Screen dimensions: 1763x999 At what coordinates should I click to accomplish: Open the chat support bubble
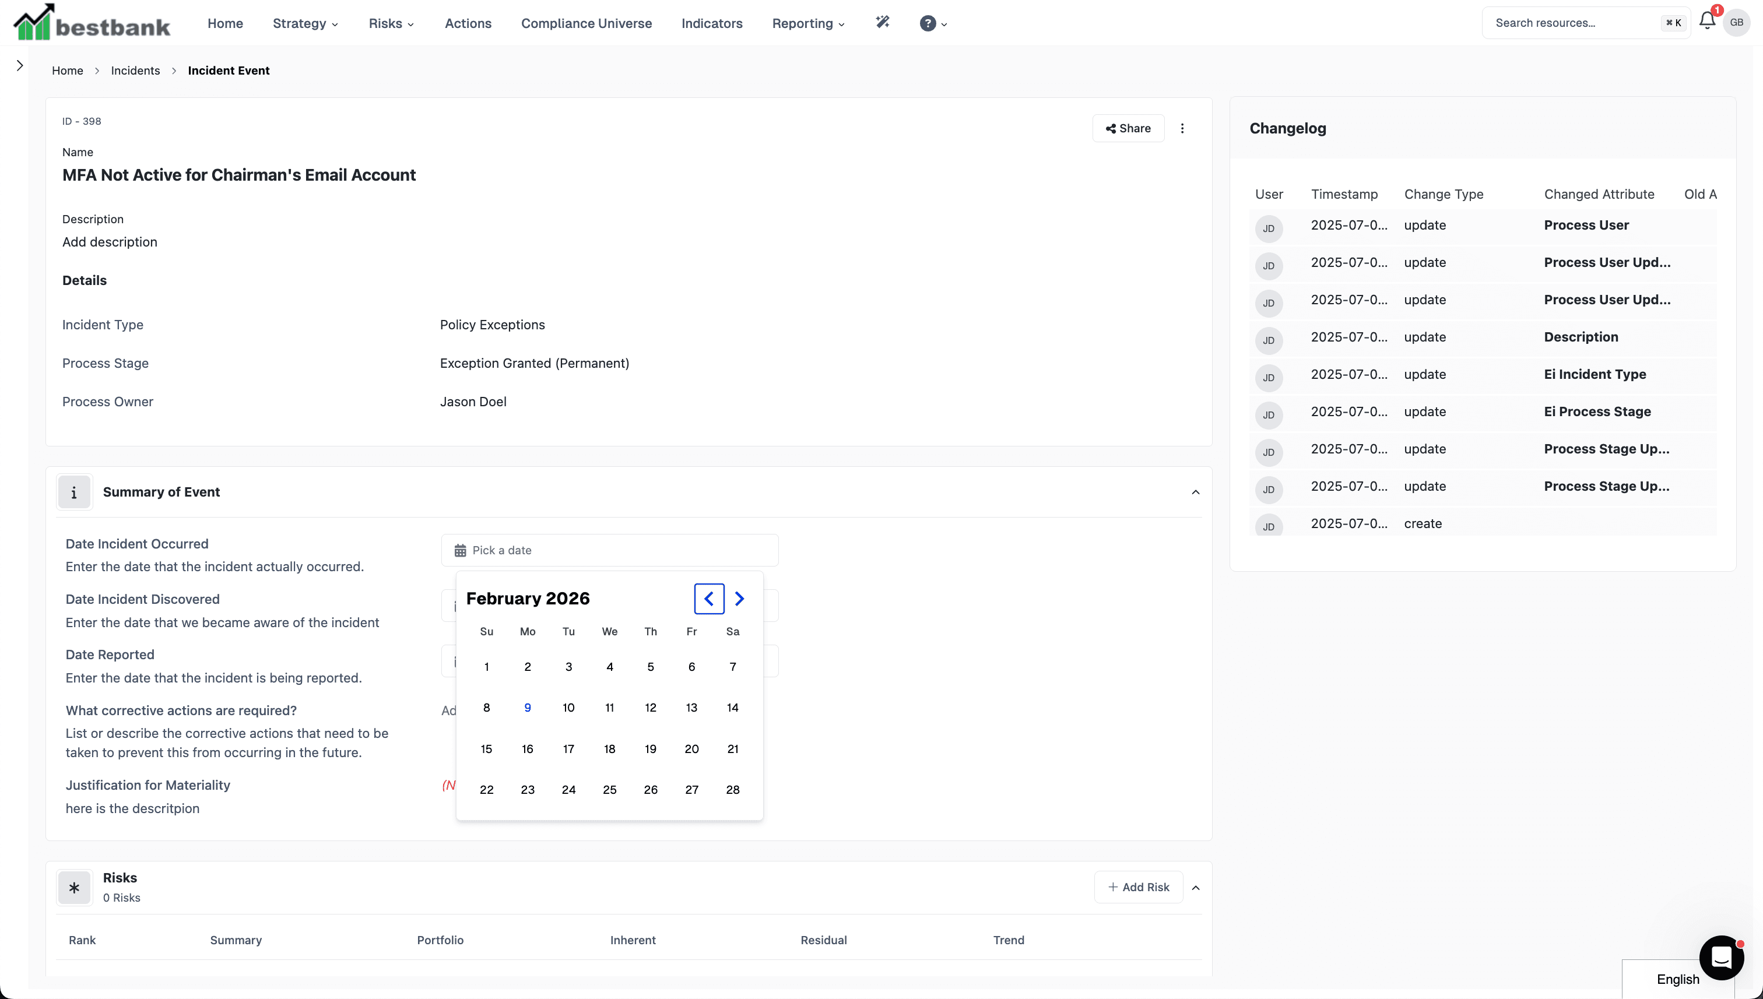1720,956
